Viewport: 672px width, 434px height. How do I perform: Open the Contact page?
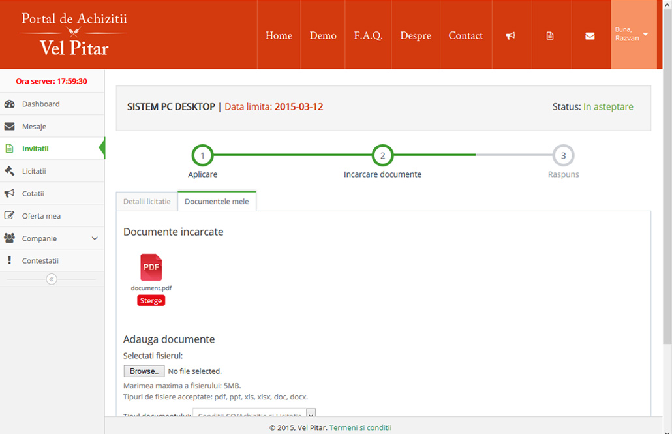466,35
